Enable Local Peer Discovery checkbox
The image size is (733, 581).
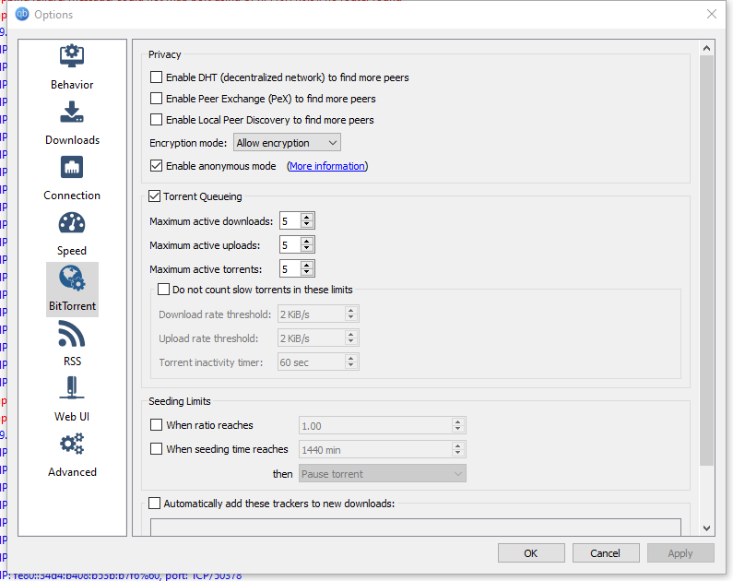156,120
